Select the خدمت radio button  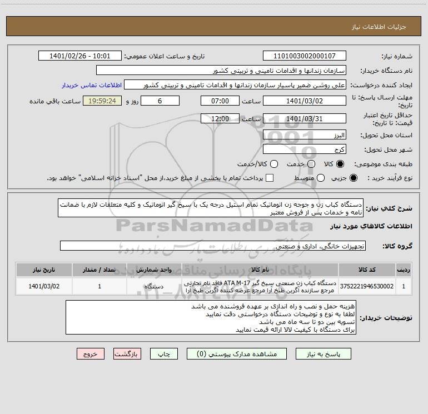tap(311, 164)
